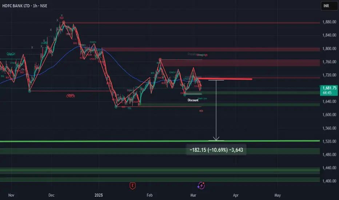Click the 'Dec' time axis label

click(51, 195)
